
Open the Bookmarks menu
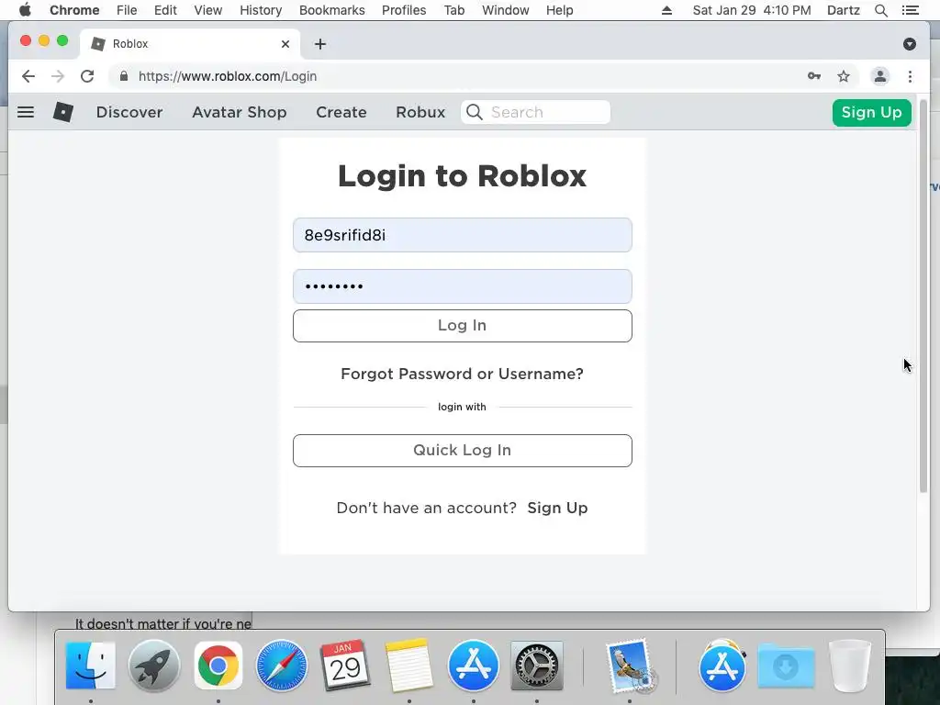click(x=332, y=10)
